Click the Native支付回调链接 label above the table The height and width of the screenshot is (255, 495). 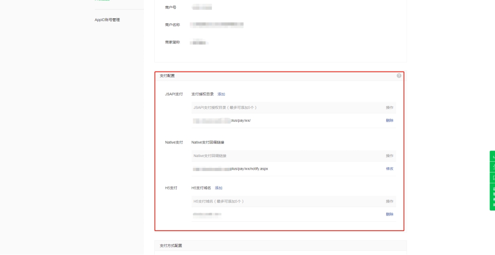click(208, 142)
